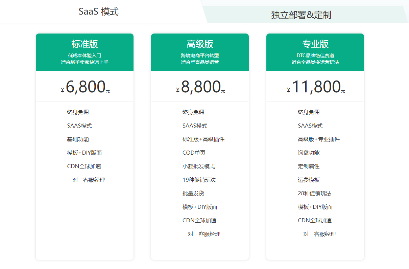Click the ¥8,800 price
The image size is (409, 269).
pyautogui.click(x=200, y=87)
